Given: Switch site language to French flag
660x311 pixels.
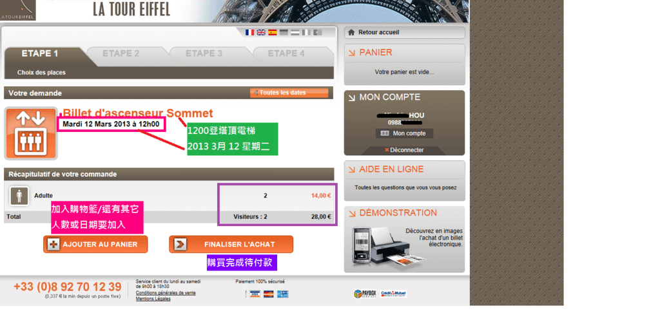Looking at the screenshot, I should click(249, 32).
